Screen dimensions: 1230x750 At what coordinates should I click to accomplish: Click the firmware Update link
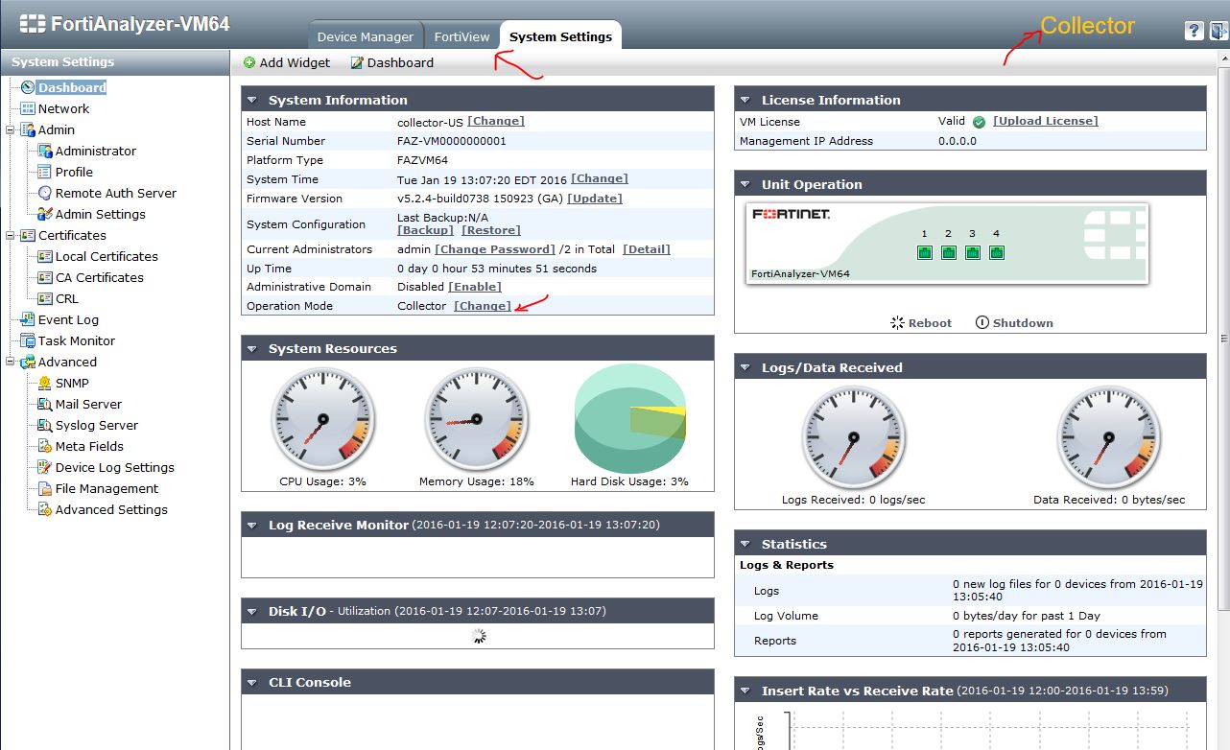click(x=595, y=199)
